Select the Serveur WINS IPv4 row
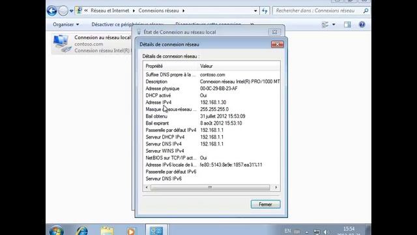This screenshot has height=235, width=417. click(211, 151)
